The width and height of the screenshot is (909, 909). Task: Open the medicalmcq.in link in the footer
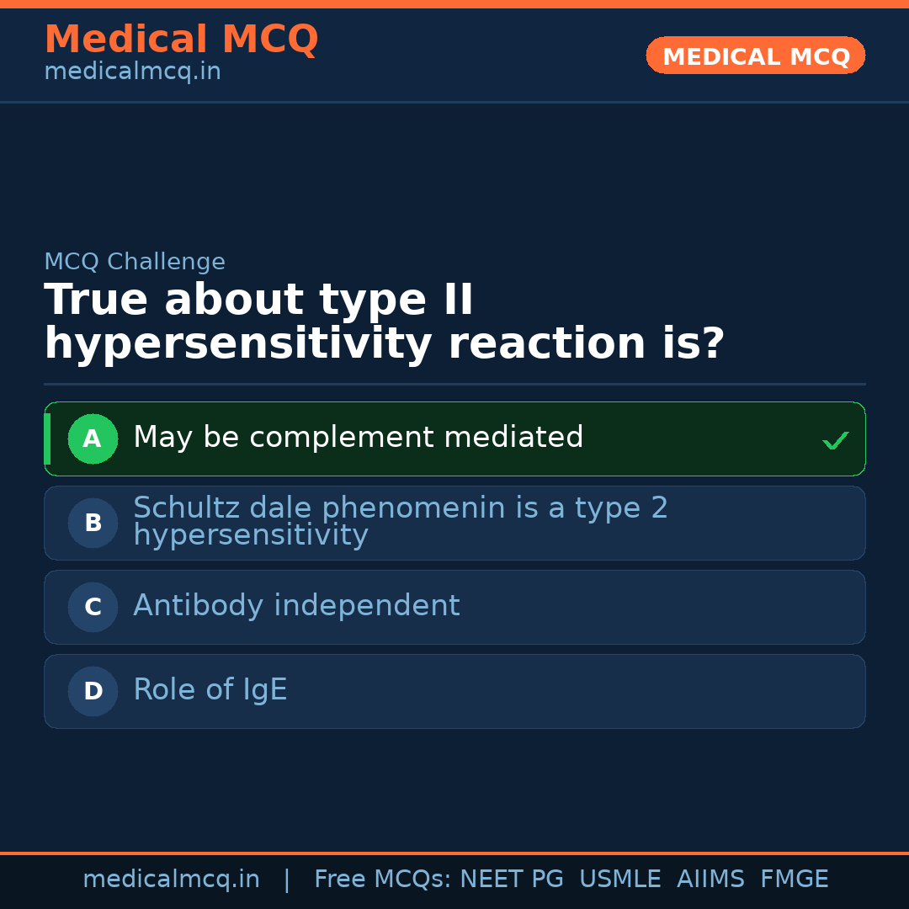171,880
